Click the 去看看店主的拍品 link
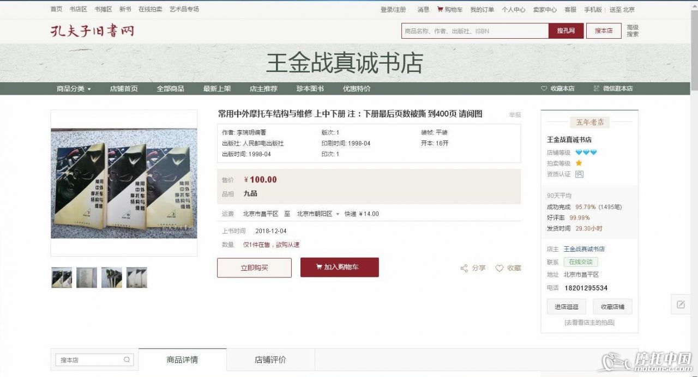 [x=589, y=323]
